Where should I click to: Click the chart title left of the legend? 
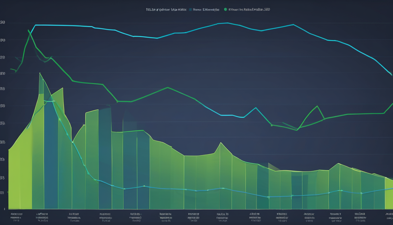(x=166, y=9)
